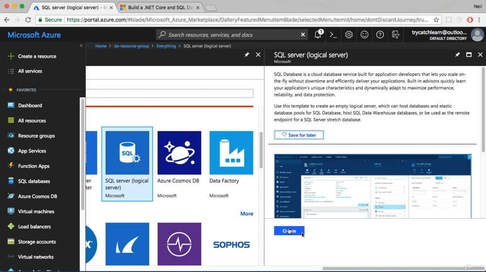Click the marketplace filter input field

coord(169,94)
